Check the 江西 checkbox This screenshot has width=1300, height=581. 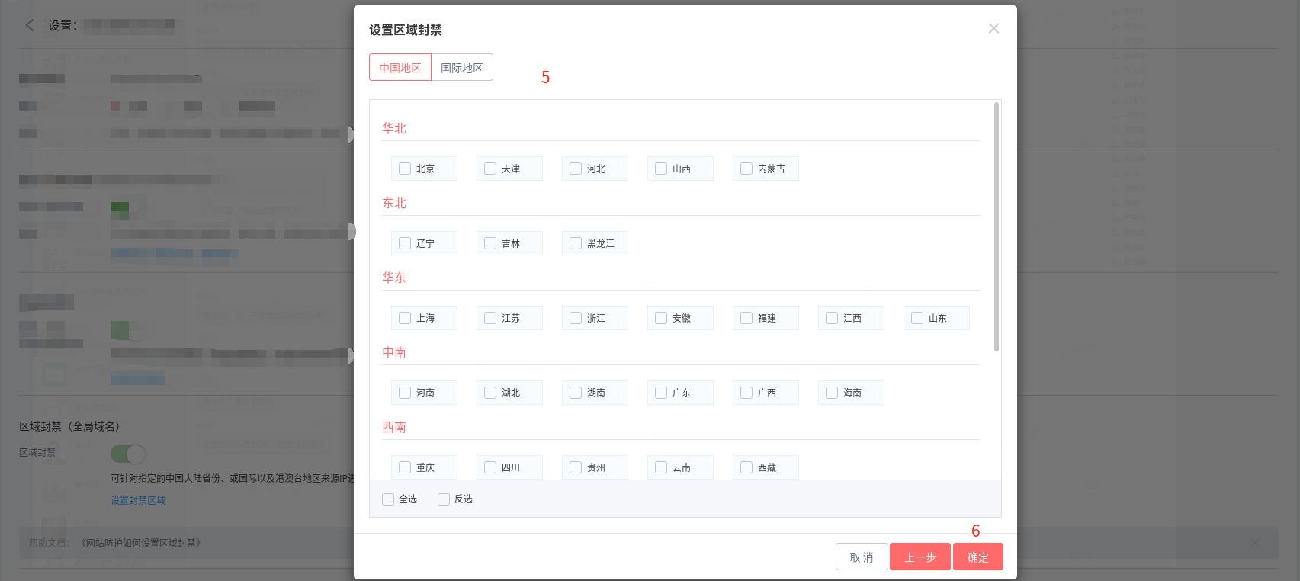(832, 318)
